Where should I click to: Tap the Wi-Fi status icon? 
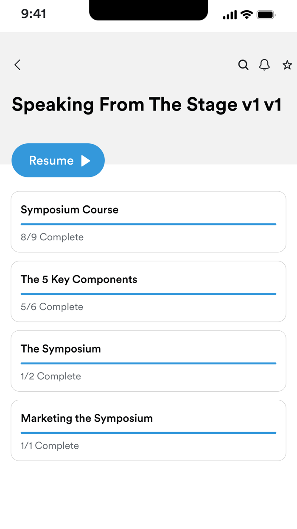247,15
